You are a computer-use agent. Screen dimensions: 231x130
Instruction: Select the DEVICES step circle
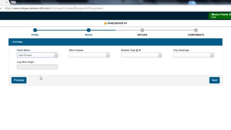coord(142,30)
